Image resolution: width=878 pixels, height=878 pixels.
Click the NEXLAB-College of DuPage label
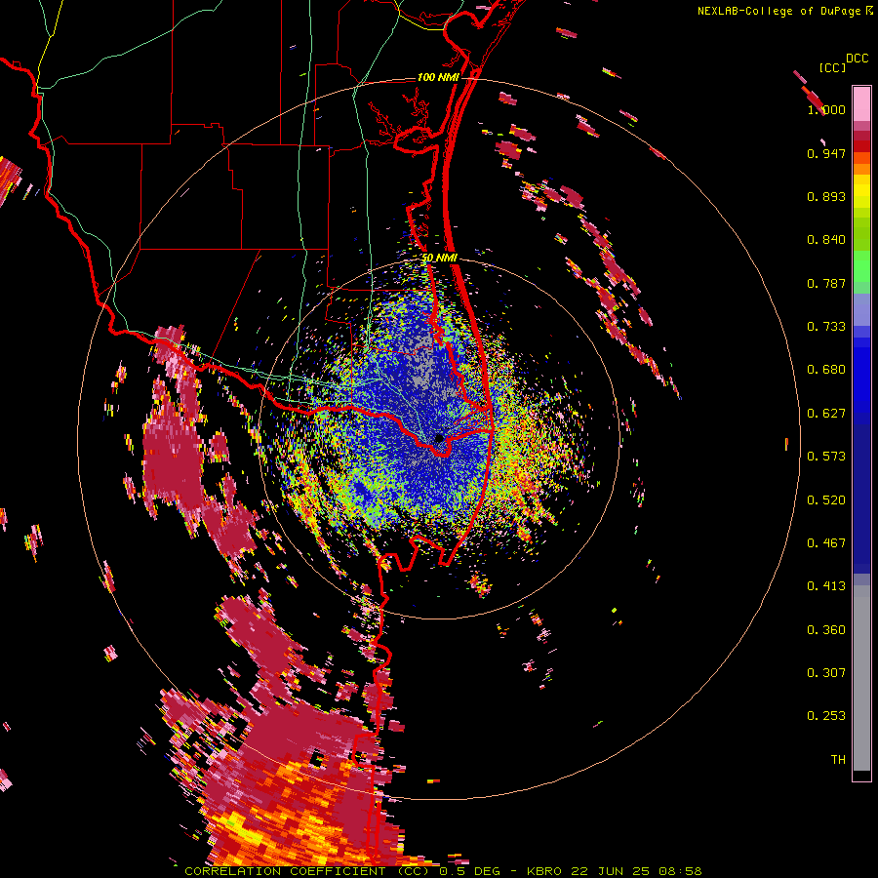point(780,11)
